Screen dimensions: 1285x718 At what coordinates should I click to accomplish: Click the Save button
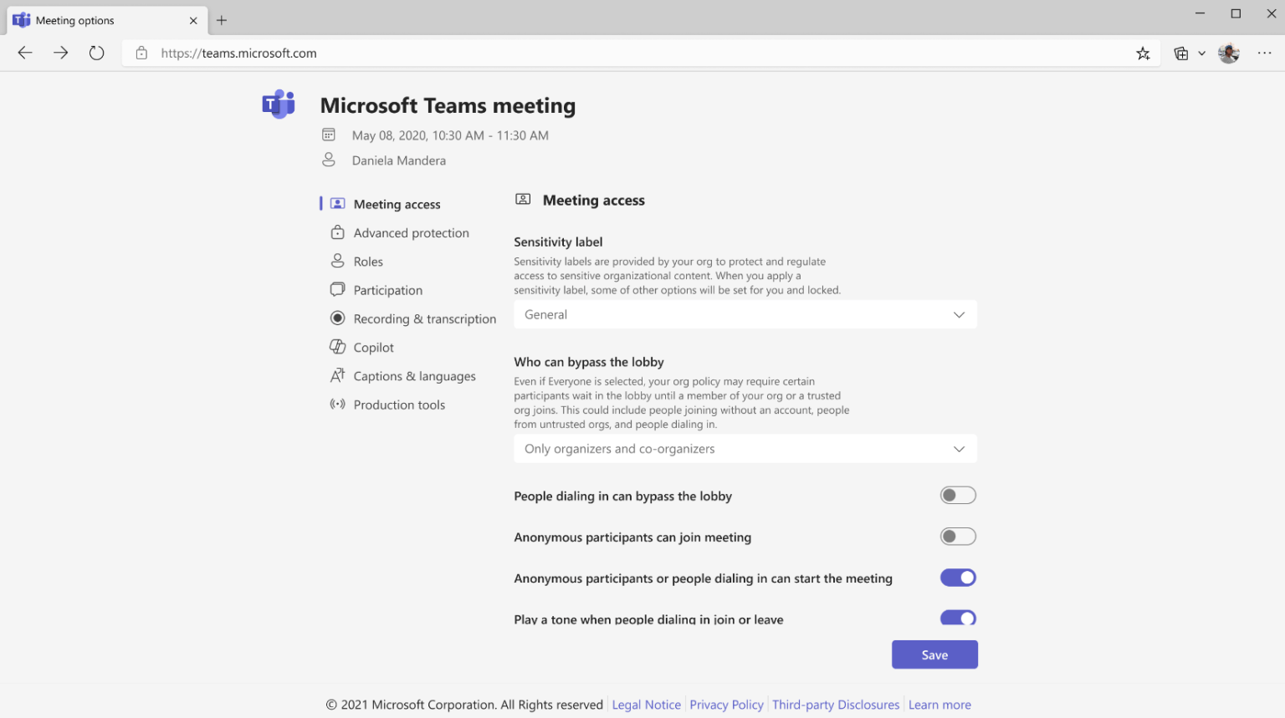[x=934, y=654]
